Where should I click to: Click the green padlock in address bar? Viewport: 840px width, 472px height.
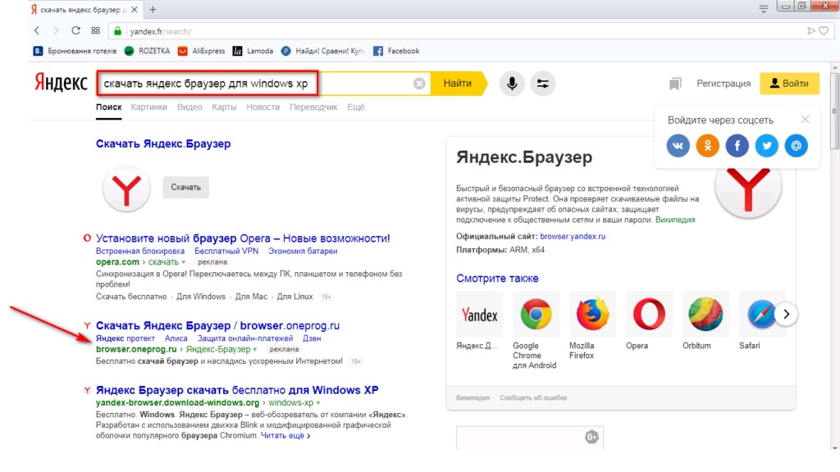coord(118,31)
